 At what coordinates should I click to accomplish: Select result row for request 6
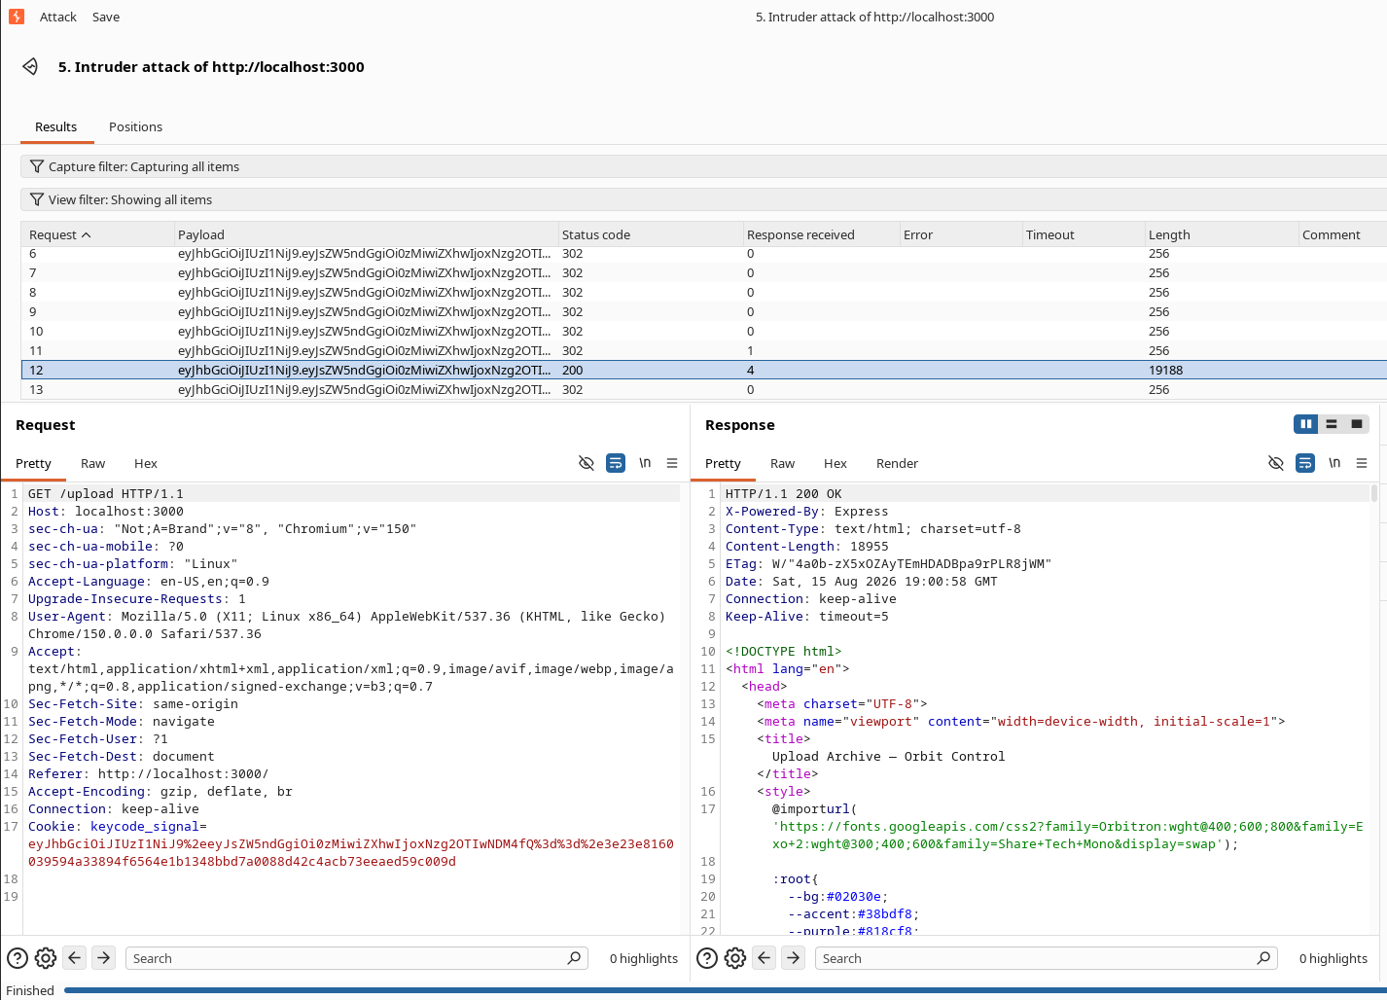pyautogui.click(x=703, y=254)
